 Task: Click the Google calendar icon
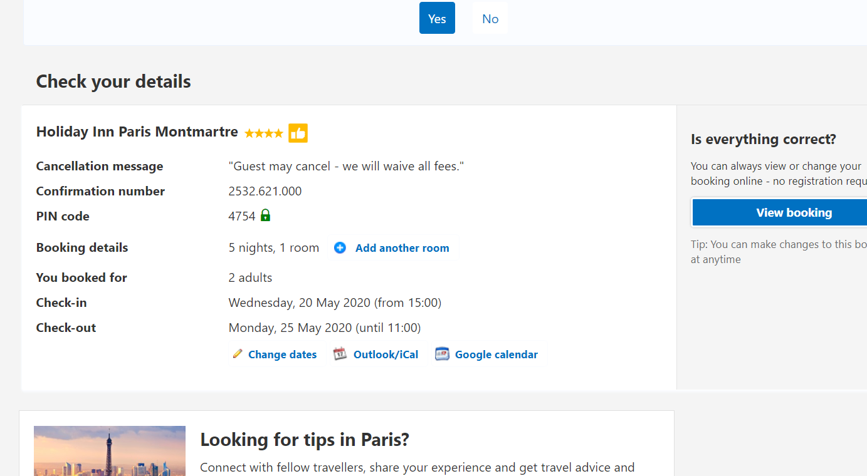[x=442, y=354]
